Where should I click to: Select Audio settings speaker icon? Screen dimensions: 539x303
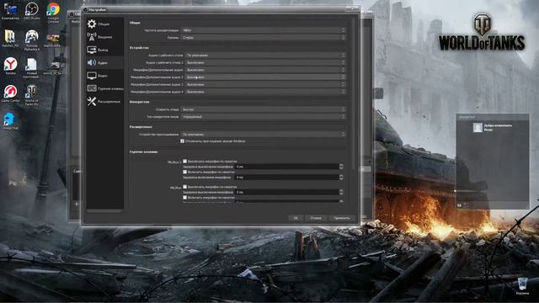coord(92,62)
